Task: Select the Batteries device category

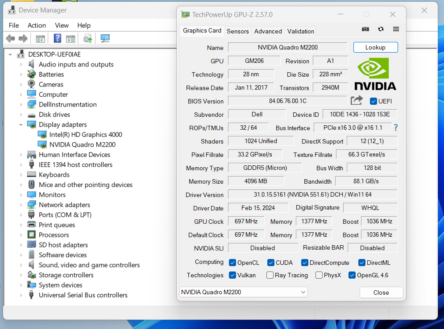Action: pos(51,74)
